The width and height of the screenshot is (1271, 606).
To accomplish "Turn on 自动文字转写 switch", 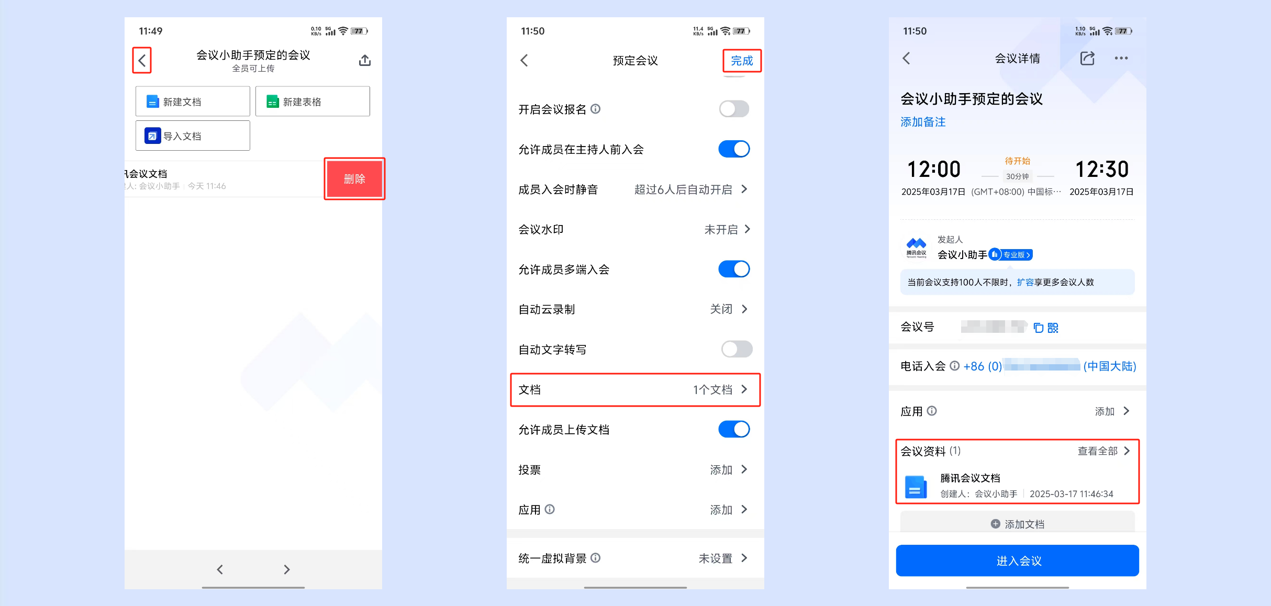I will click(737, 349).
